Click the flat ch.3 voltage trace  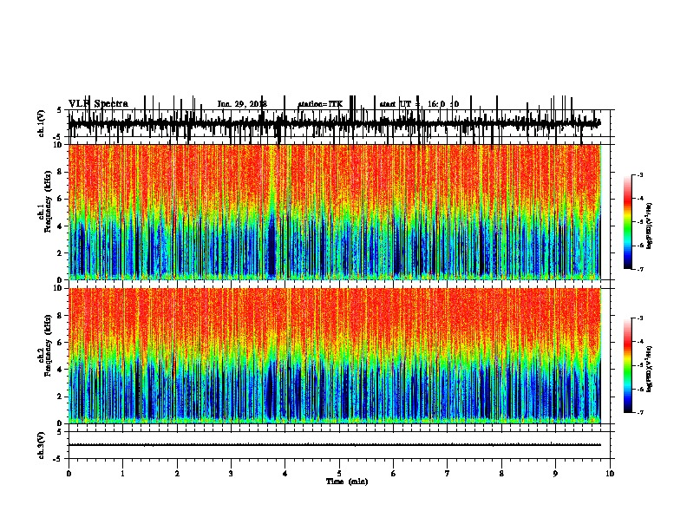(x=335, y=445)
